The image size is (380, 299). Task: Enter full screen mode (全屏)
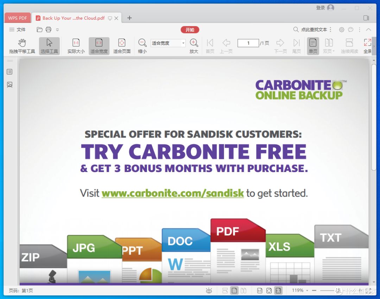[x=367, y=46]
